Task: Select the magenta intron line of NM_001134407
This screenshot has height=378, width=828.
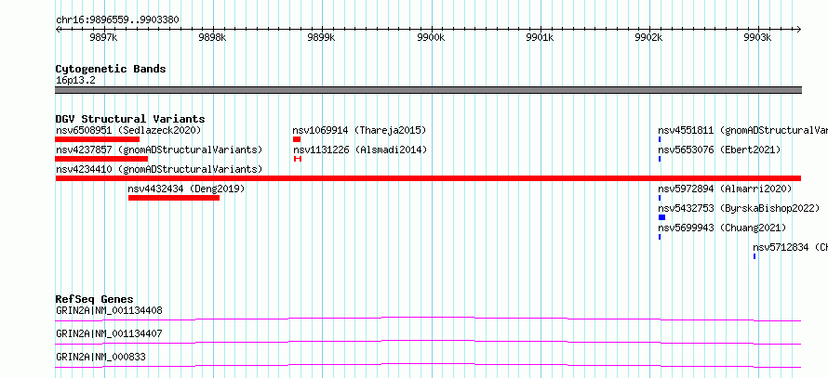Action: tap(428, 342)
